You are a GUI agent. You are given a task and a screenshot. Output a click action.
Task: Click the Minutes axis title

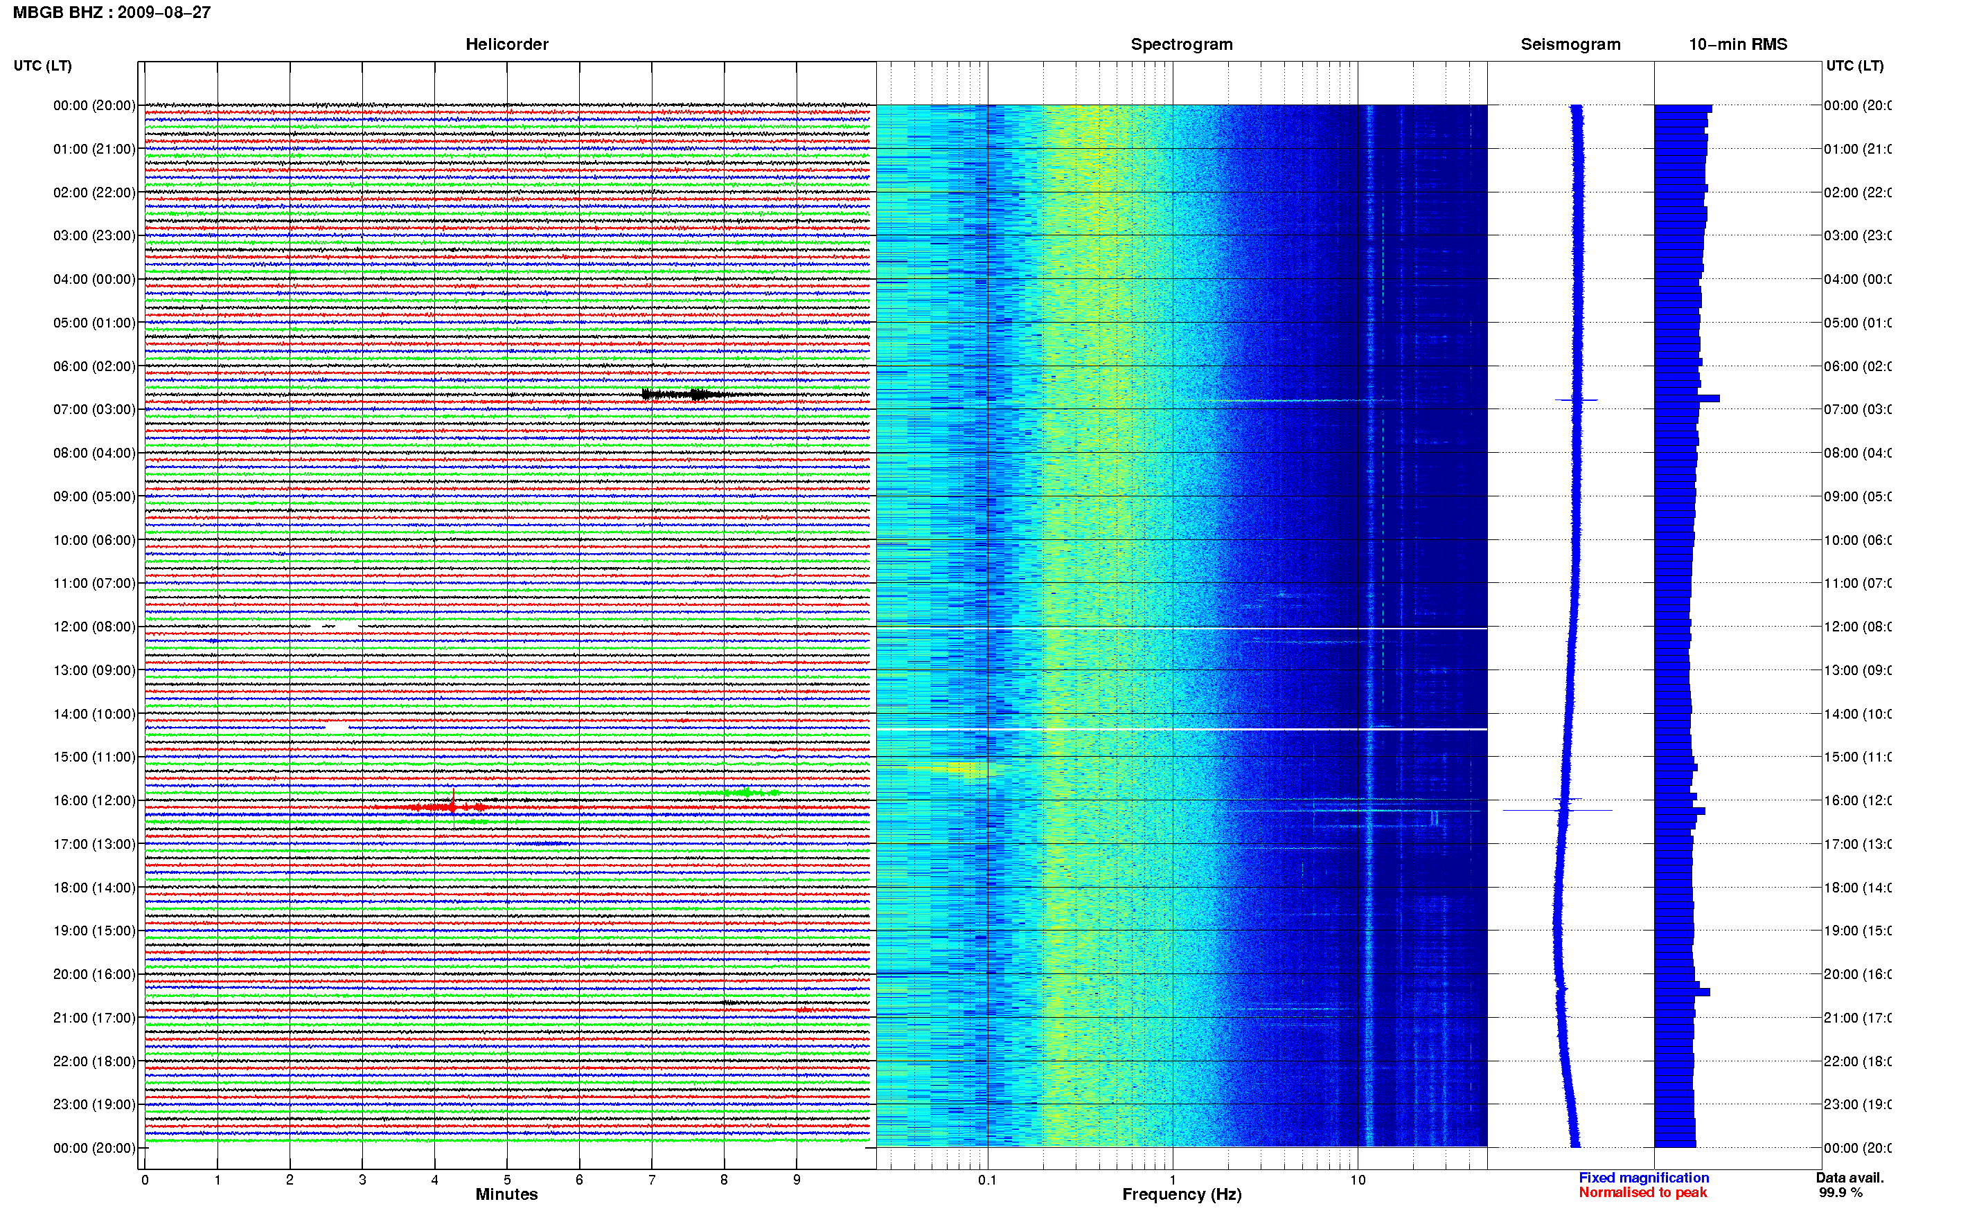506,1194
